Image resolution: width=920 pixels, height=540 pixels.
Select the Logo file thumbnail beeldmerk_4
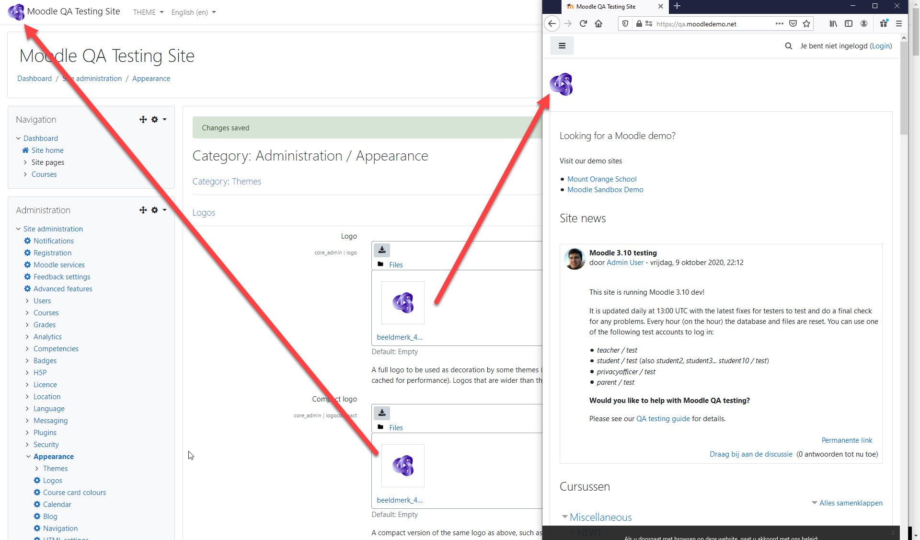point(402,303)
